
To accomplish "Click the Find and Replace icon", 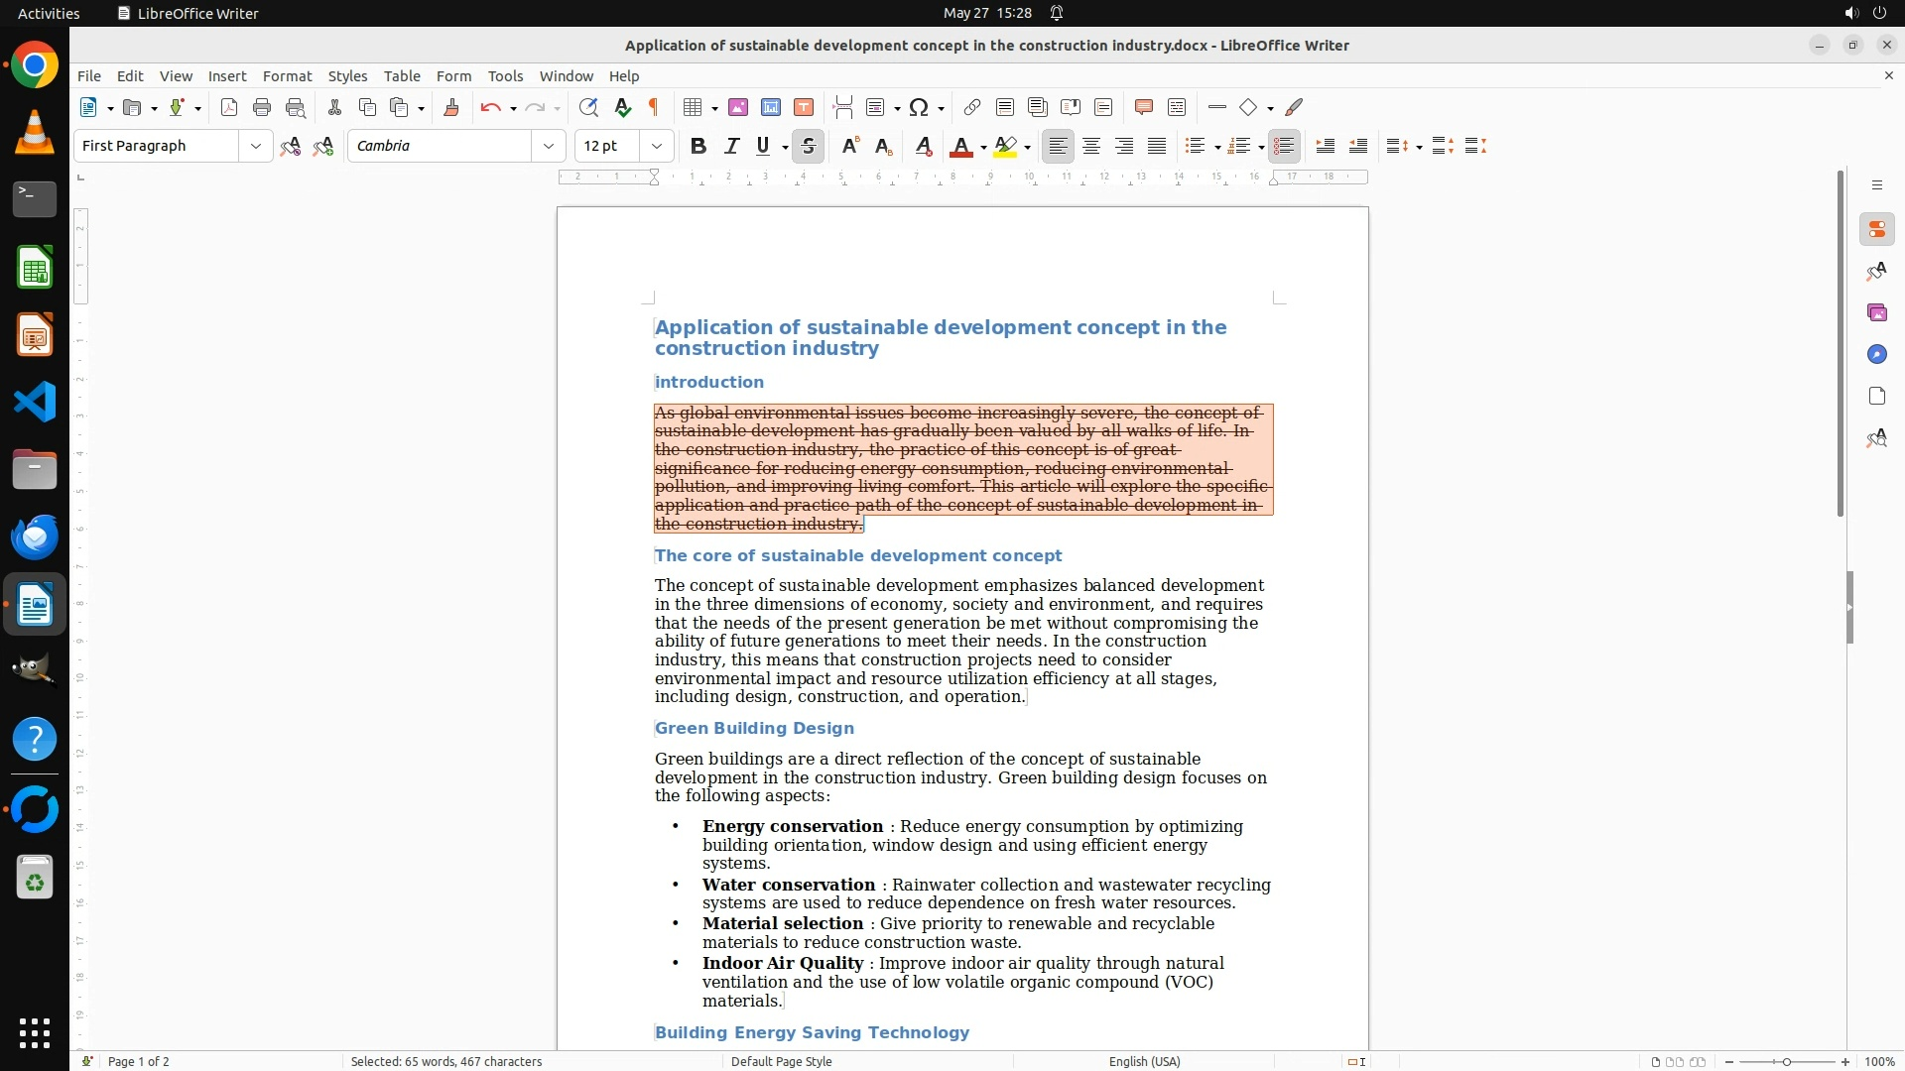I will coord(588,107).
